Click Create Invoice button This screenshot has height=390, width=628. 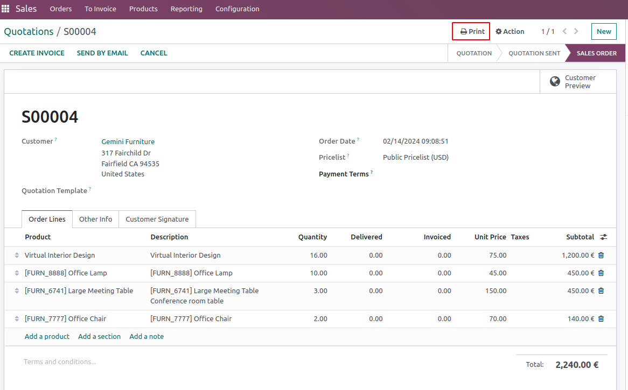[37, 53]
